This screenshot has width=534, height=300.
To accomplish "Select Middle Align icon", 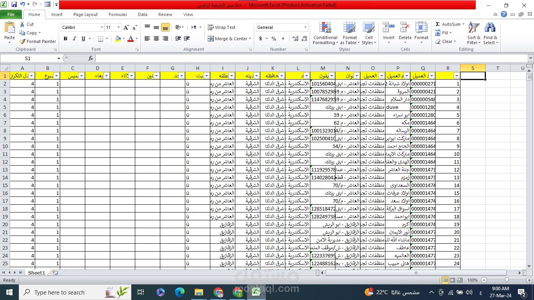I will click(156, 27).
